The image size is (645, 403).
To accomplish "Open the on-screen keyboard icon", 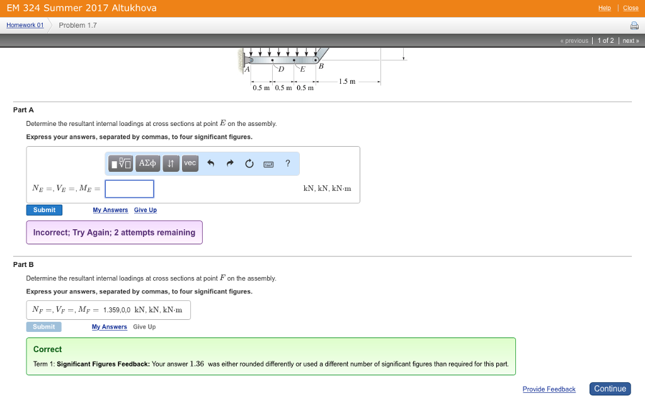I will point(268,163).
